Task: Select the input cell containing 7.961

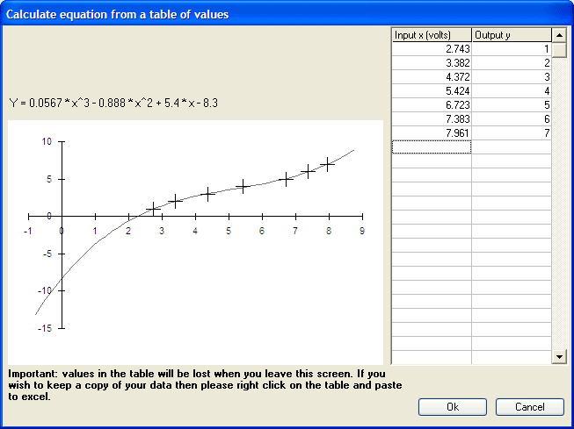Action: point(431,132)
